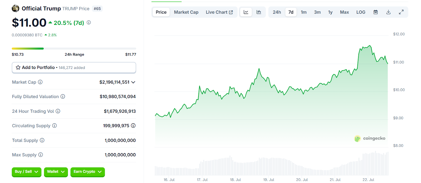The image size is (421, 183).
Task: Show 24 Hour Trading Vol info icon
Action: tap(58, 111)
